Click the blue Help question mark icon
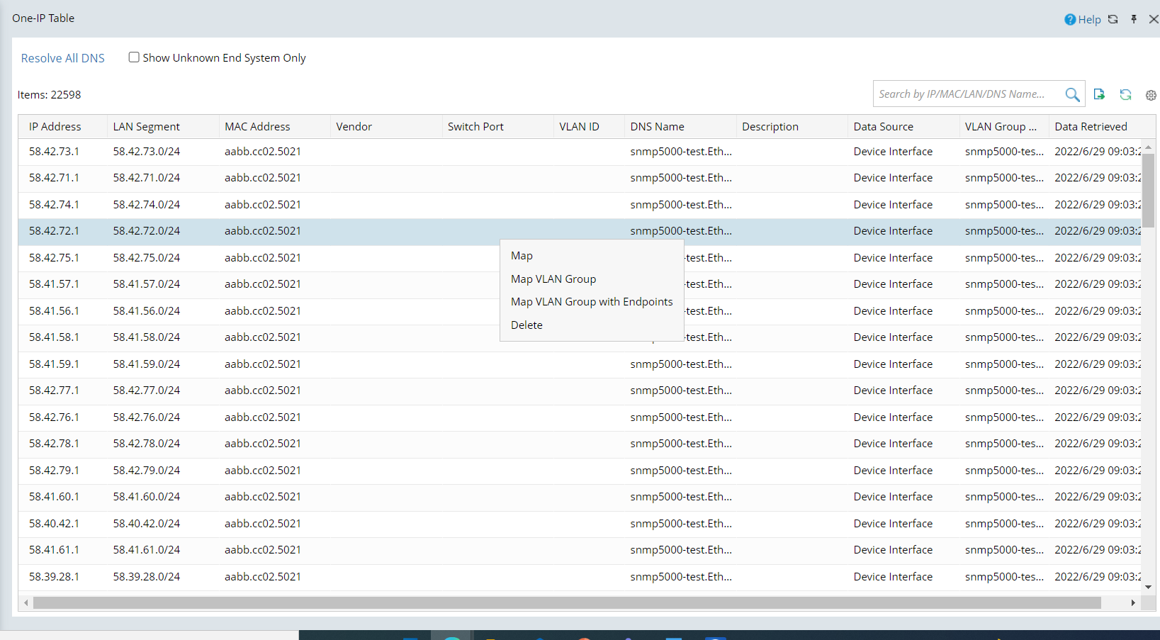The height and width of the screenshot is (640, 1160). coord(1069,20)
